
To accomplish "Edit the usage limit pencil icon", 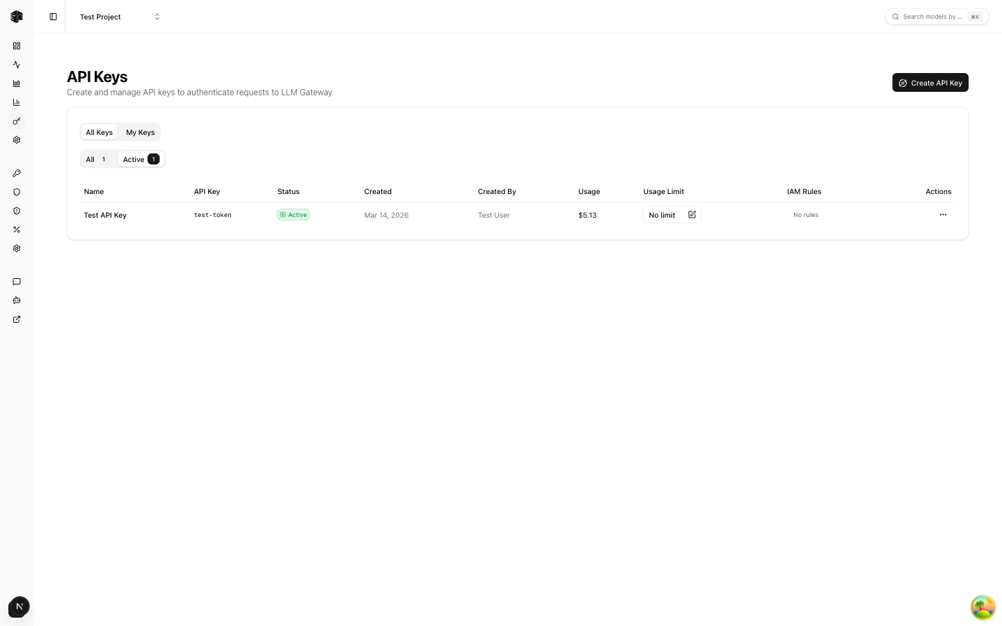I will point(692,215).
